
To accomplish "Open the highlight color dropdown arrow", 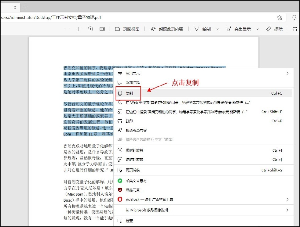I will coord(257,29).
